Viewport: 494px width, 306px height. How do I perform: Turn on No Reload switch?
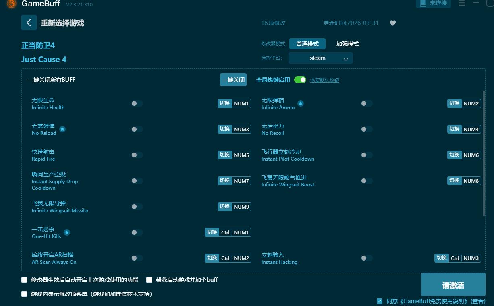click(137, 129)
